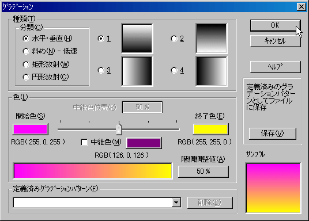
Task: Select gradient pattern 1 thumbnail
Action: pyautogui.click(x=137, y=39)
